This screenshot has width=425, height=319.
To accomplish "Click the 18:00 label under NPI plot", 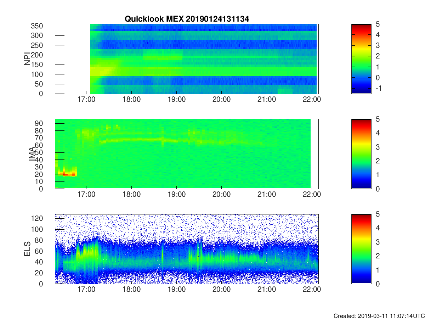I will [x=131, y=100].
